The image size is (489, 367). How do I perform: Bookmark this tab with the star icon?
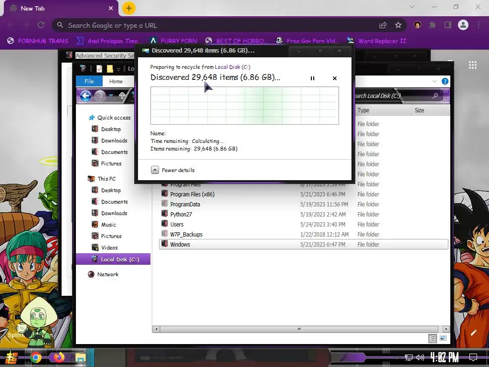tap(398, 25)
